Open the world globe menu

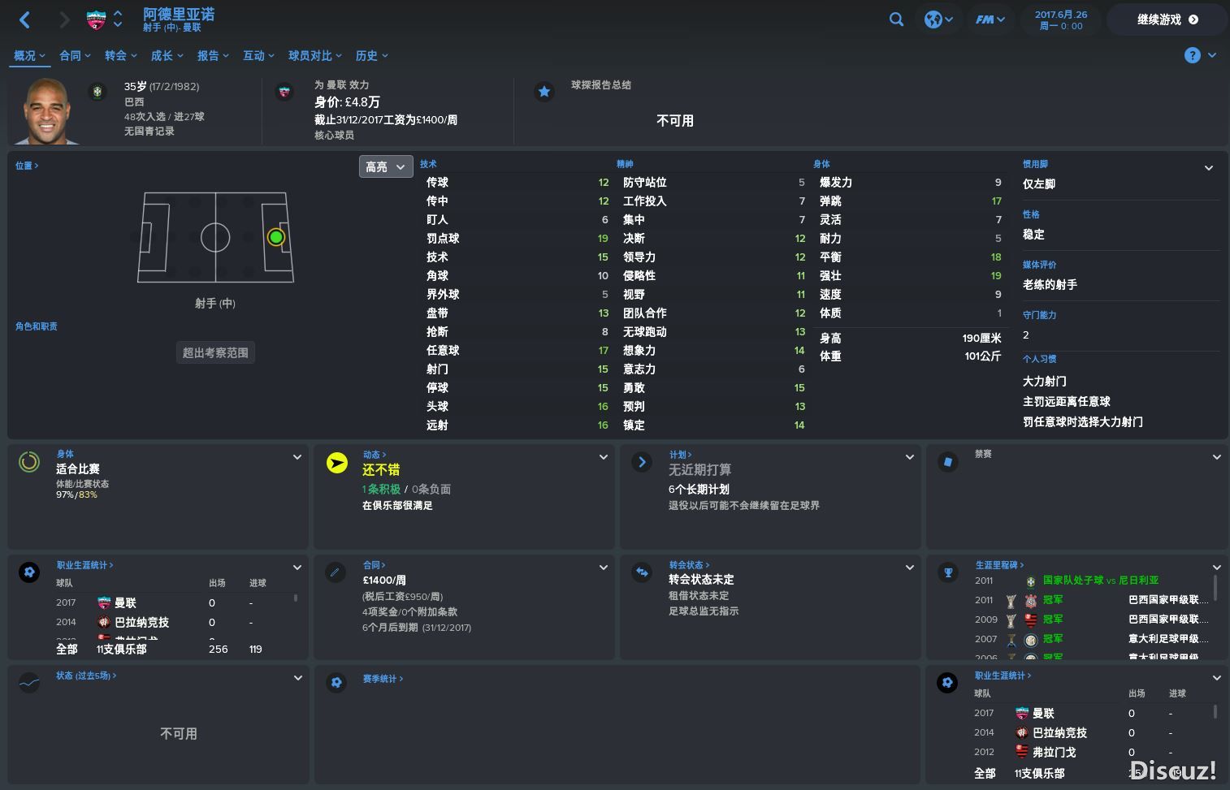click(x=939, y=19)
